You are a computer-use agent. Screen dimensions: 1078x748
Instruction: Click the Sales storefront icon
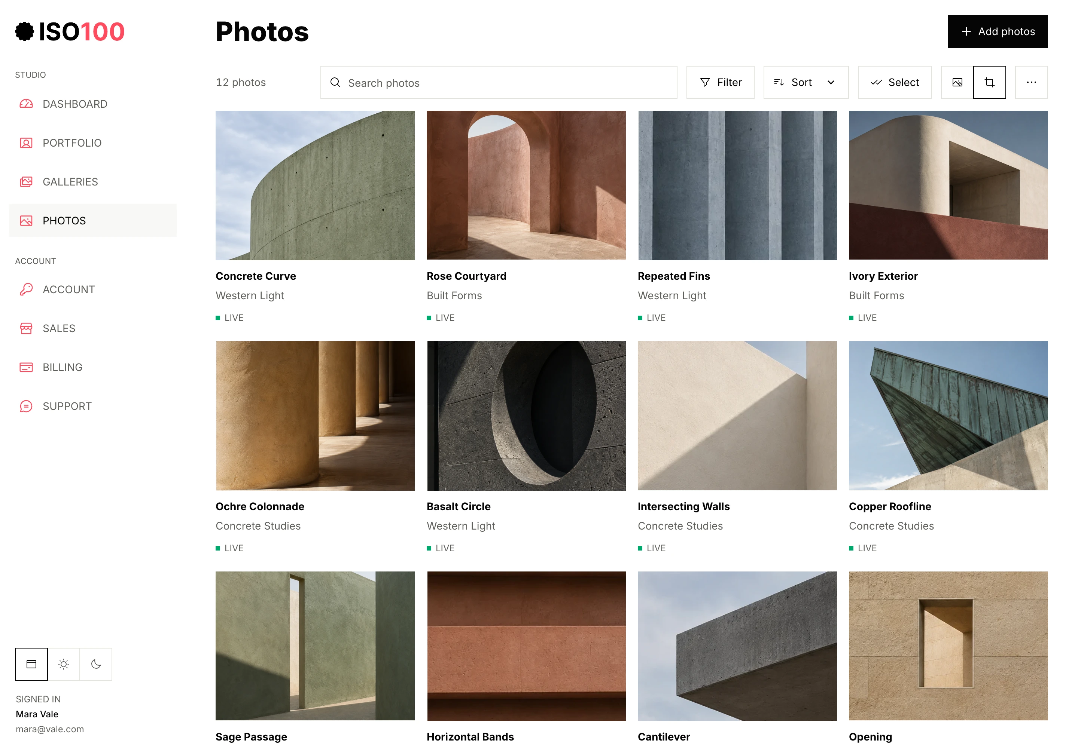[26, 328]
